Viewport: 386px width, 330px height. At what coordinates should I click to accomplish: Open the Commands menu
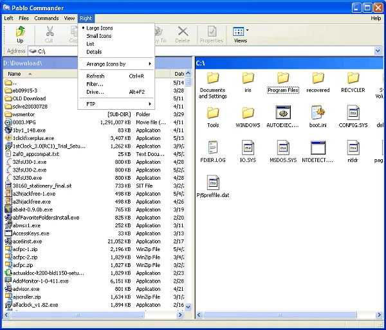pos(46,18)
